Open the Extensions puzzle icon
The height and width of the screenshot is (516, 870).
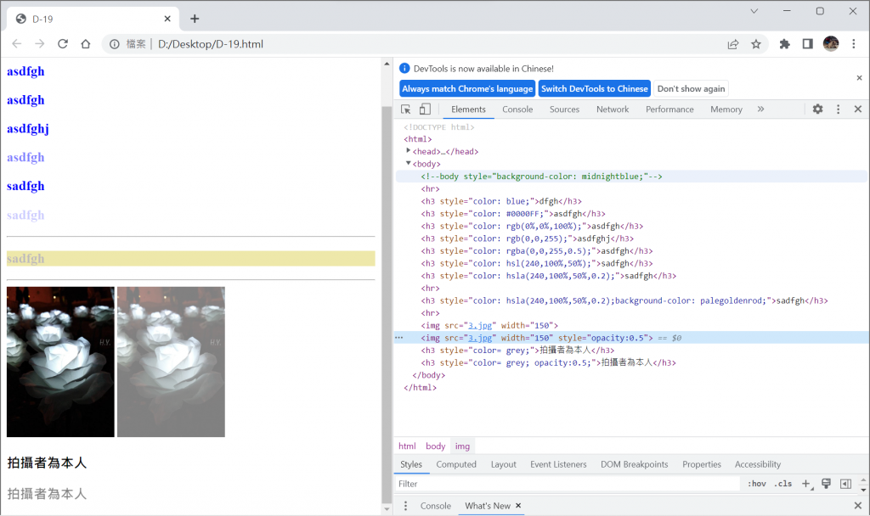tap(784, 44)
